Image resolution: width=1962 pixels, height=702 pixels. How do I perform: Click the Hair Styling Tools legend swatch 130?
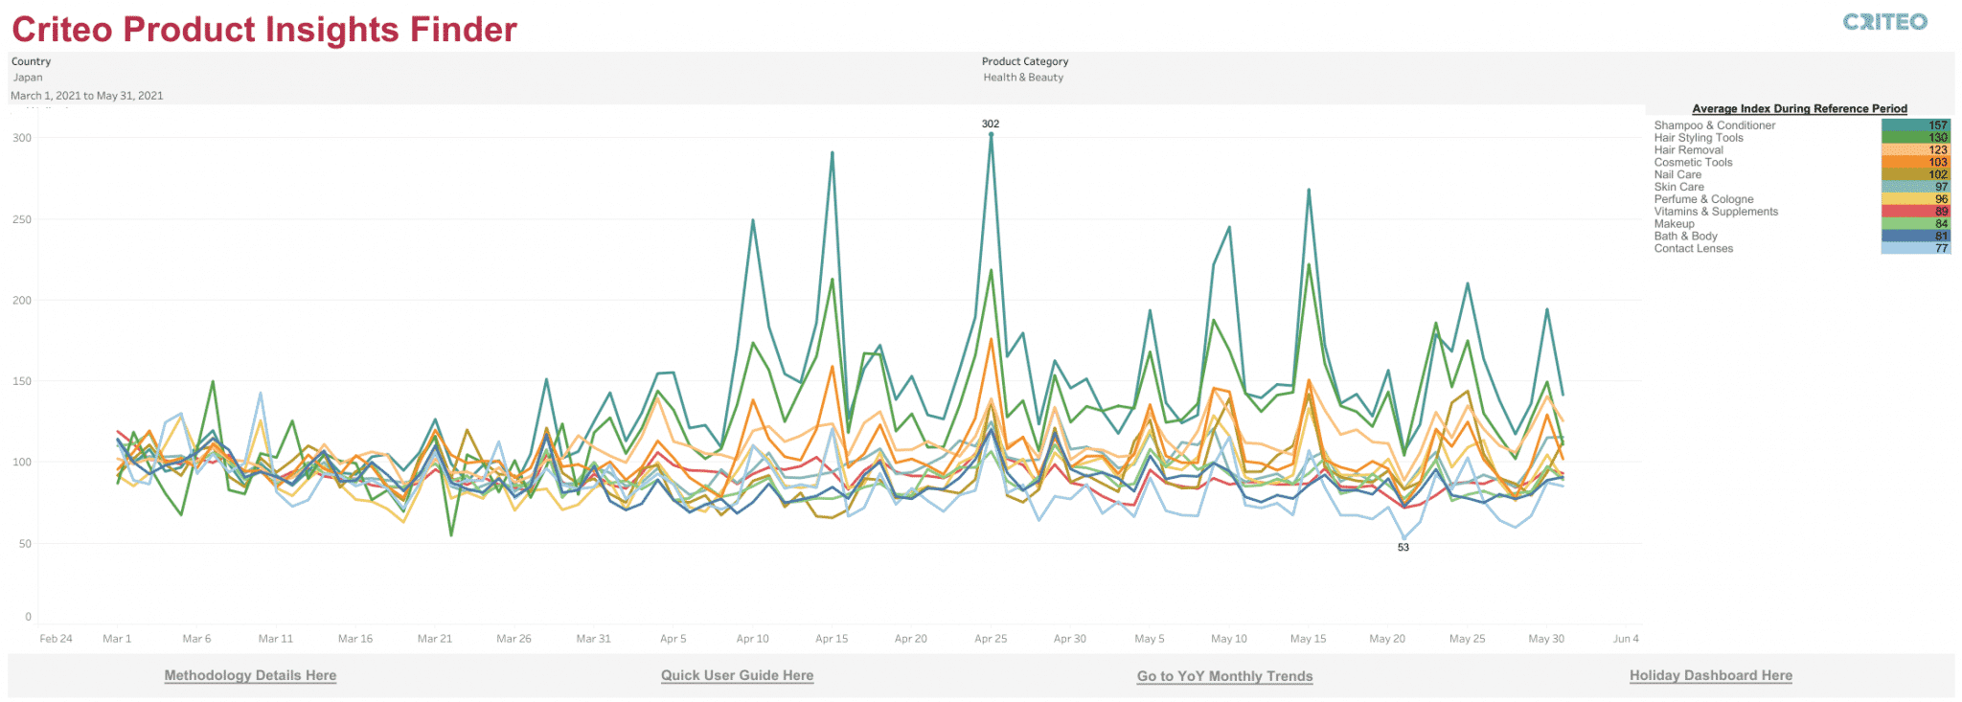click(1915, 138)
